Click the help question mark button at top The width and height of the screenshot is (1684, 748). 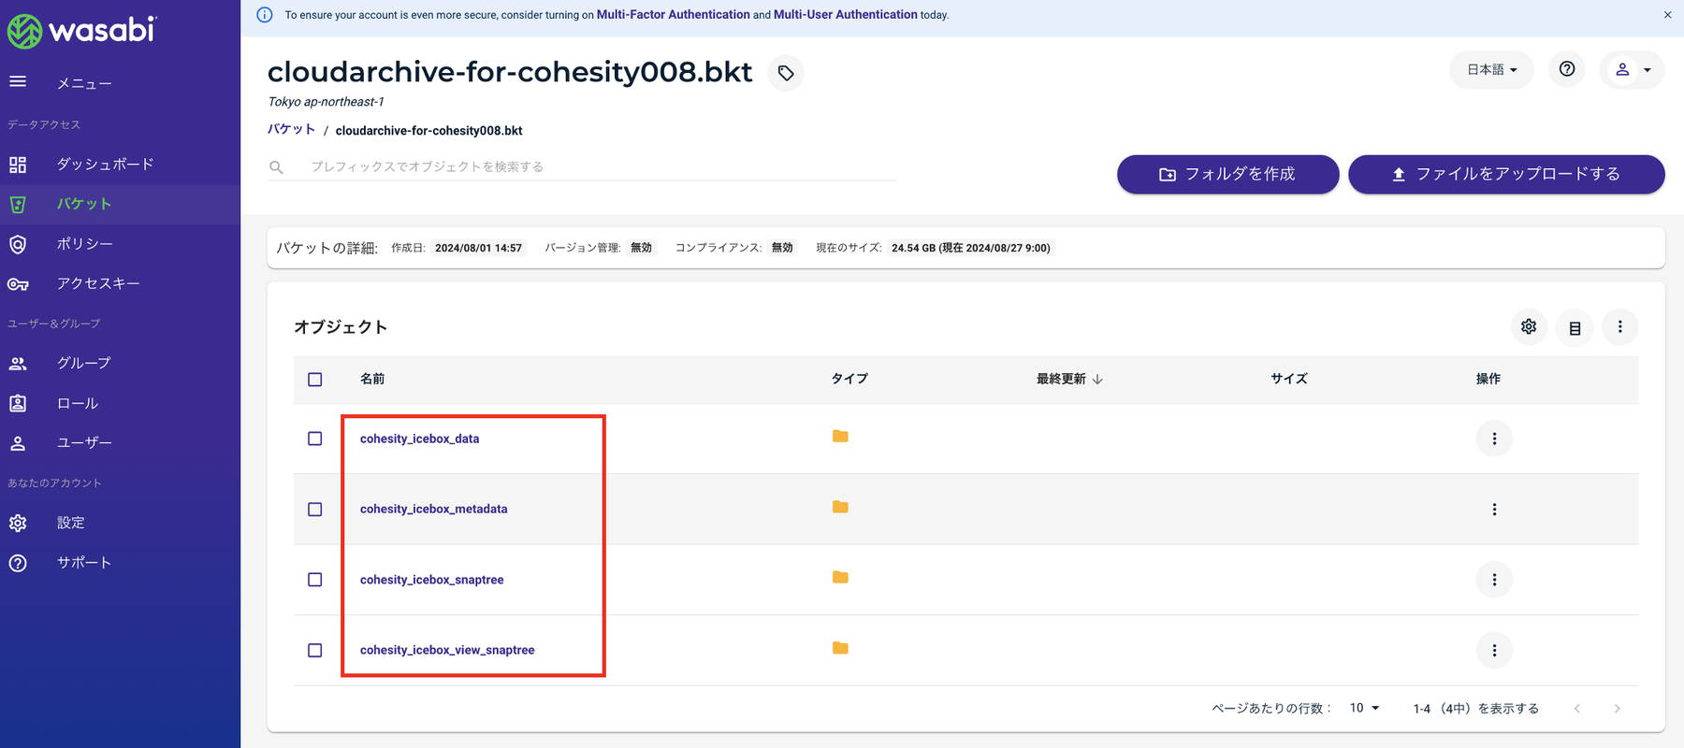[x=1567, y=69]
